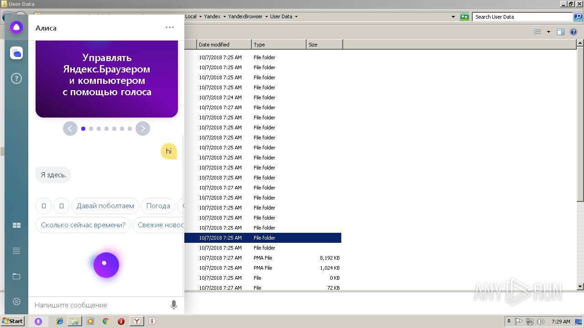Expand the dropdown arrow after Local
The height and width of the screenshot is (328, 584).
point(200,17)
